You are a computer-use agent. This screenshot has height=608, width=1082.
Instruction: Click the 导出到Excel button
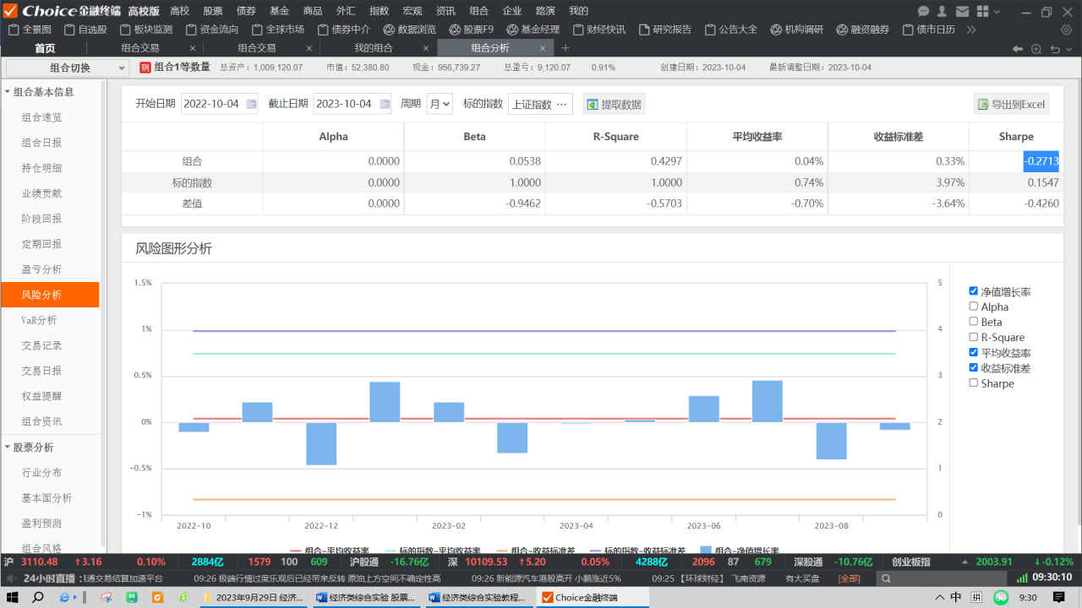pos(1012,105)
